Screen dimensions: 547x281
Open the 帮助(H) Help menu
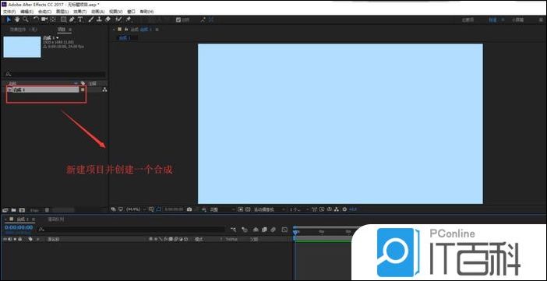click(146, 12)
